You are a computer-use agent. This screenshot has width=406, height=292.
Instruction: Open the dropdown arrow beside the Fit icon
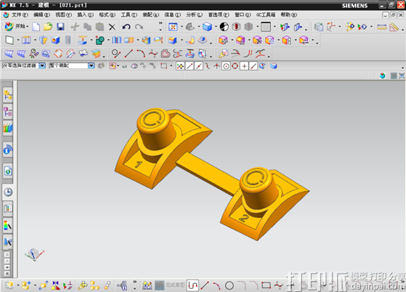coord(182,27)
